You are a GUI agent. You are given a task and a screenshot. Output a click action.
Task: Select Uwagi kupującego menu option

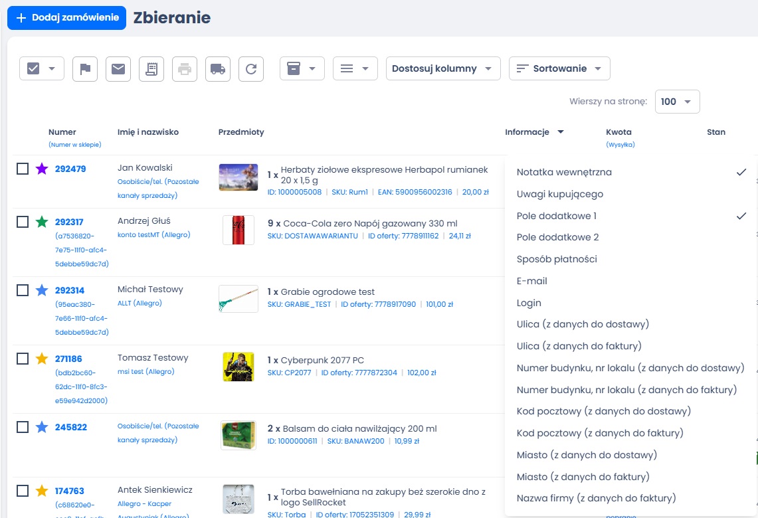pyautogui.click(x=630, y=194)
